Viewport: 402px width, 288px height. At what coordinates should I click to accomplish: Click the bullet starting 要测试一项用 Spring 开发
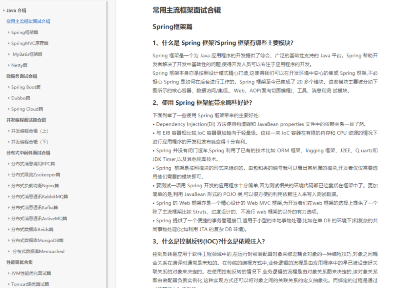pyautogui.click(x=265, y=190)
